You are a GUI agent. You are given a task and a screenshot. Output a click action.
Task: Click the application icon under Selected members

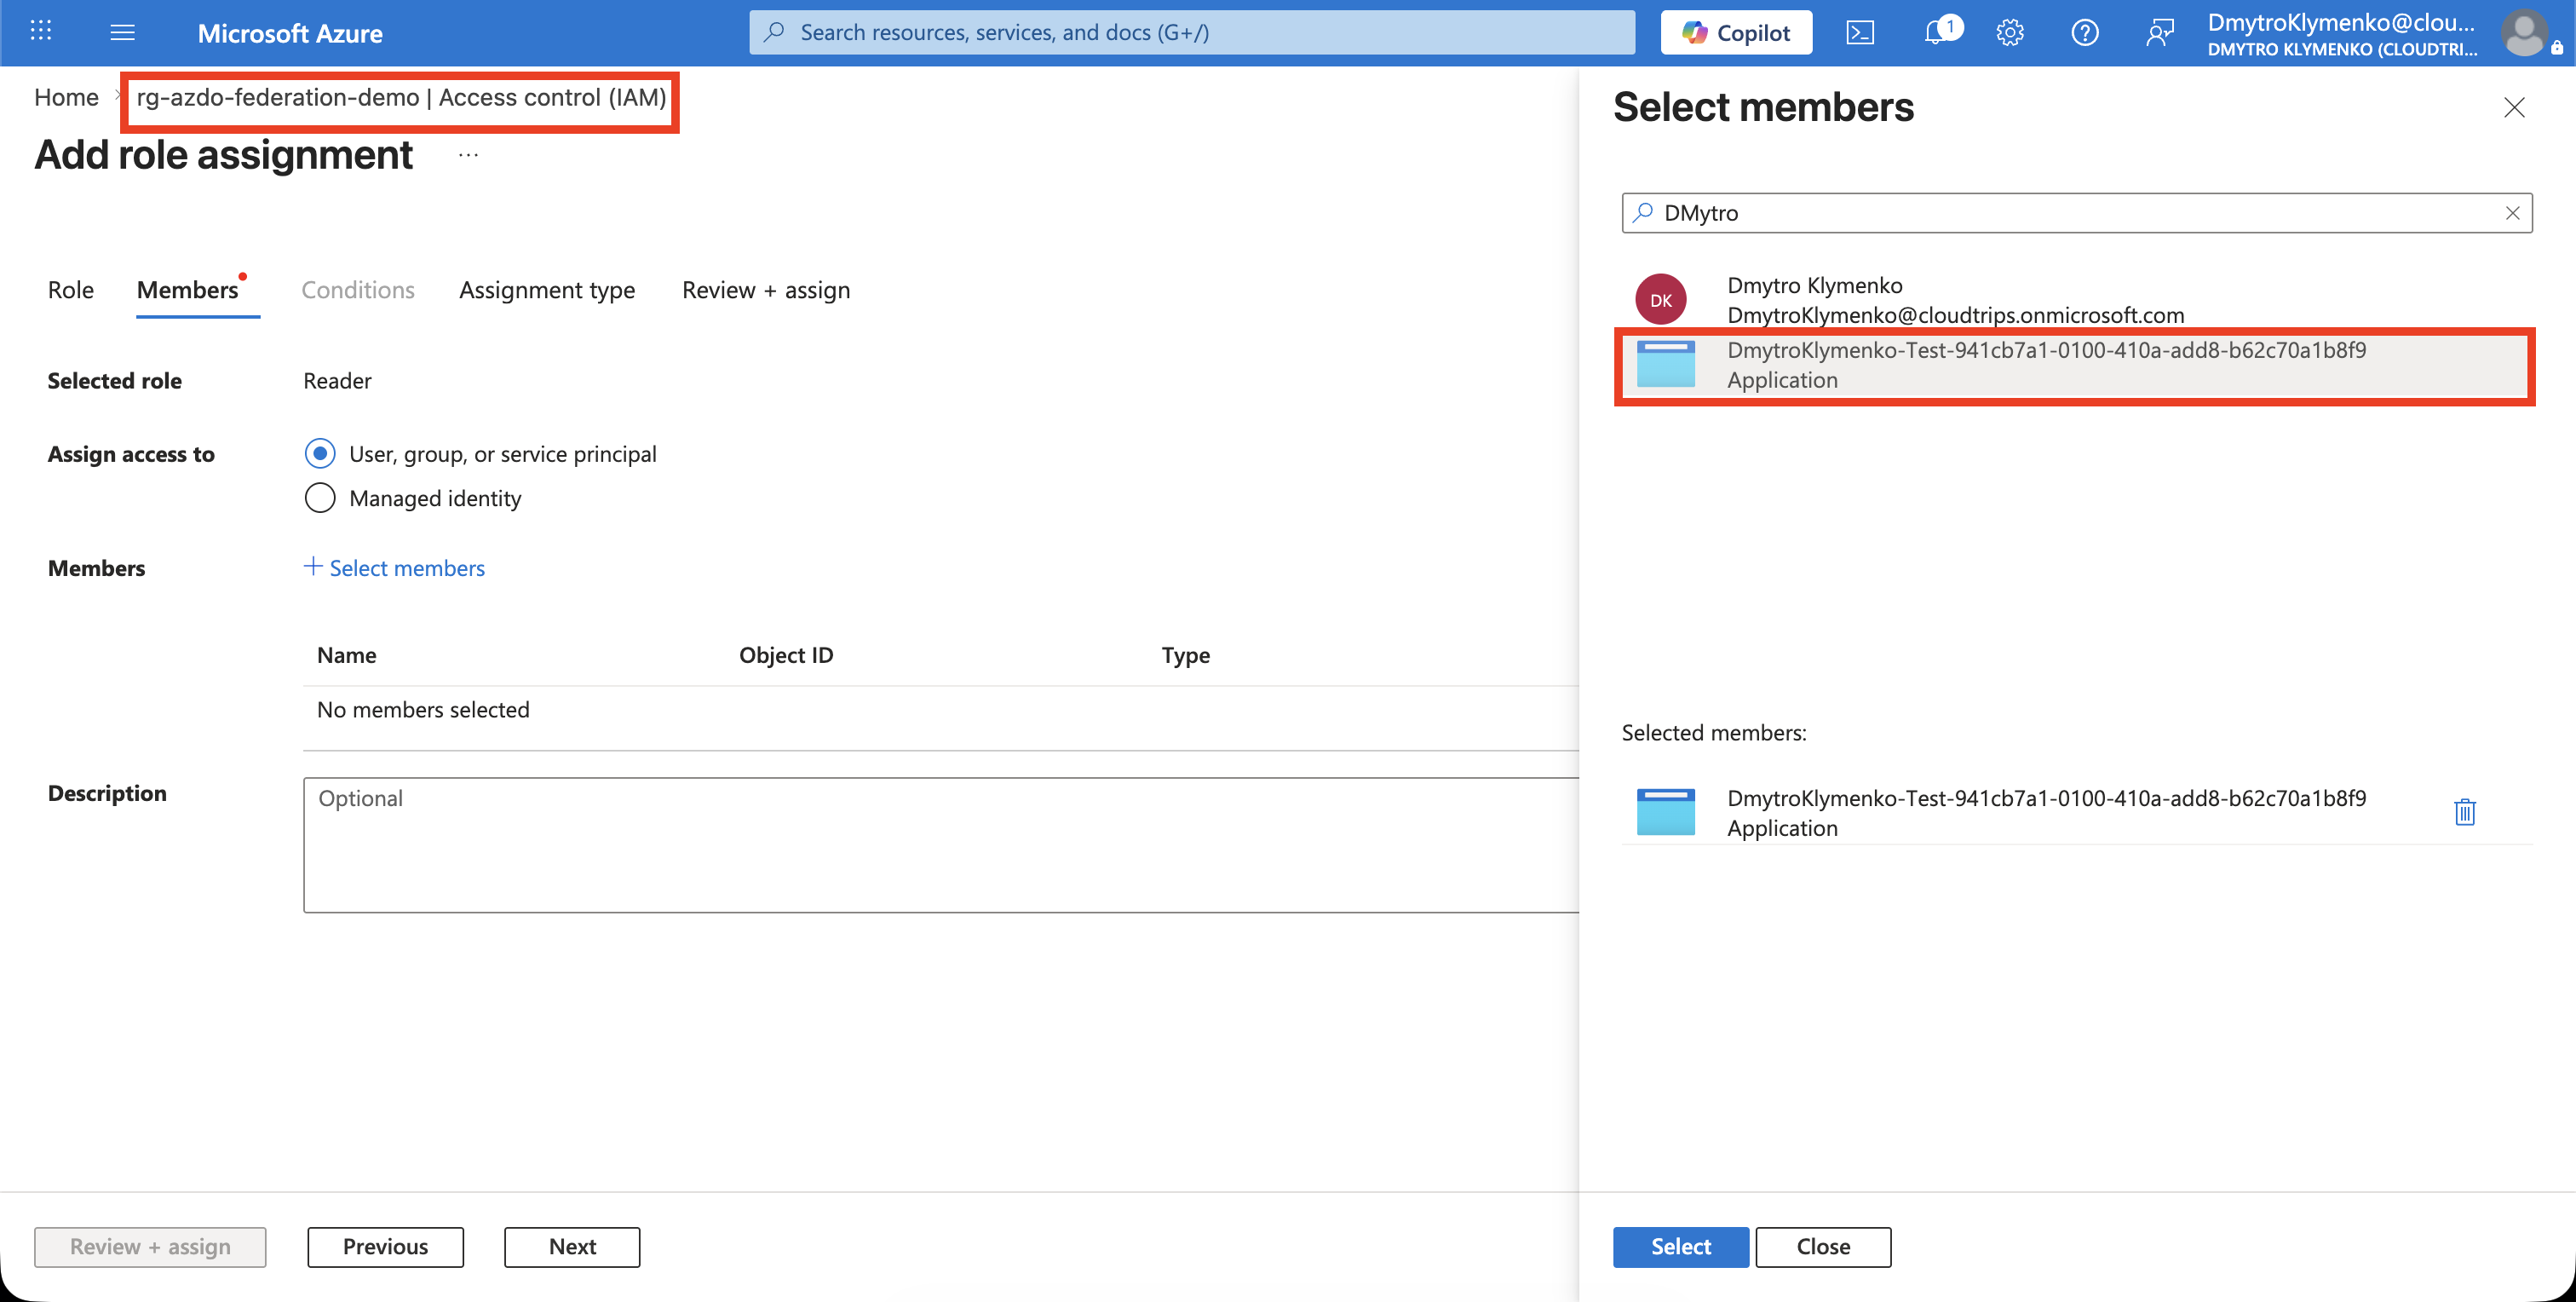pos(1666,811)
